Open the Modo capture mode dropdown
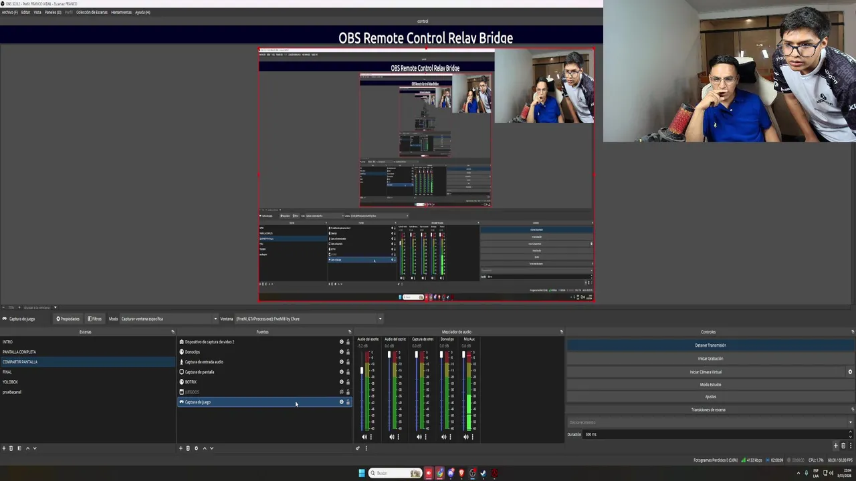 (169, 319)
